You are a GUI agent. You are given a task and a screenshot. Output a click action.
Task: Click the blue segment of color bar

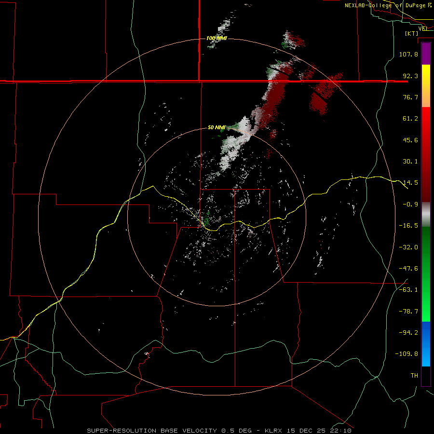pos(426,344)
